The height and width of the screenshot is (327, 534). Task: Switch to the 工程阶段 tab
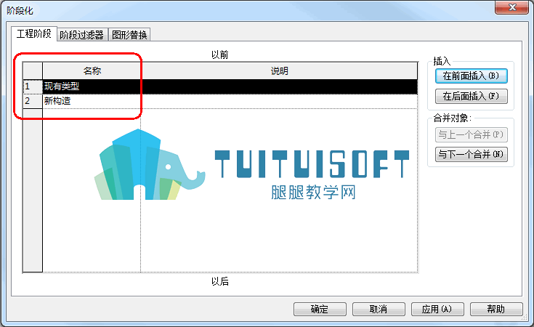(x=33, y=33)
